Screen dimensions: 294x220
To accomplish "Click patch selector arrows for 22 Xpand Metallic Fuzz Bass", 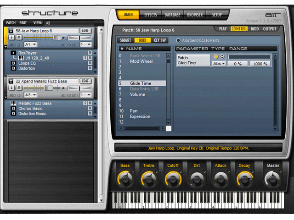I will (x=11, y=81).
